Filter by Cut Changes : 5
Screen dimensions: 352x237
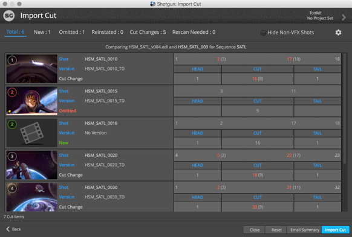tap(148, 32)
